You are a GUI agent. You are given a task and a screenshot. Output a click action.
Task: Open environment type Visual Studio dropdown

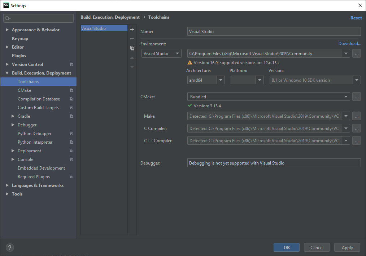click(161, 54)
